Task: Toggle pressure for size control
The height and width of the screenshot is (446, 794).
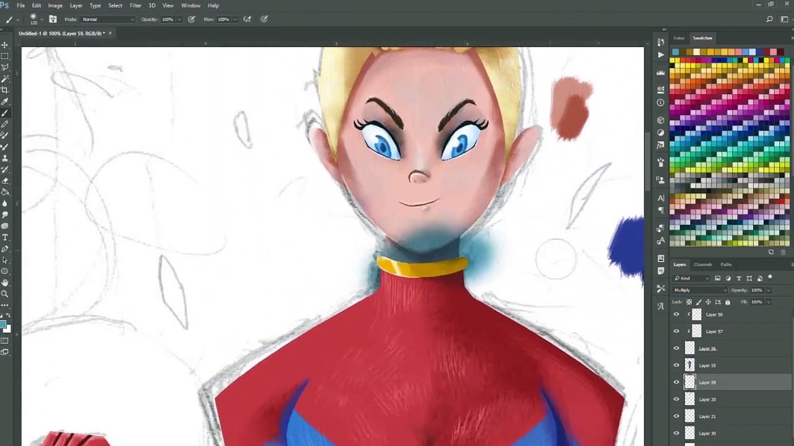Action: (264, 19)
